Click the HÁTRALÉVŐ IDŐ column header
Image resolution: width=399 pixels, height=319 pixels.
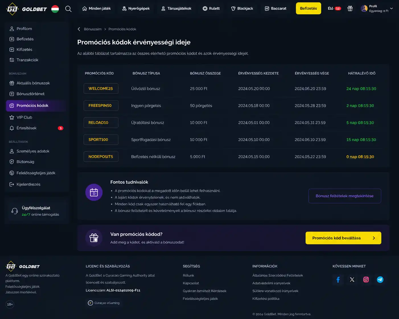click(362, 73)
